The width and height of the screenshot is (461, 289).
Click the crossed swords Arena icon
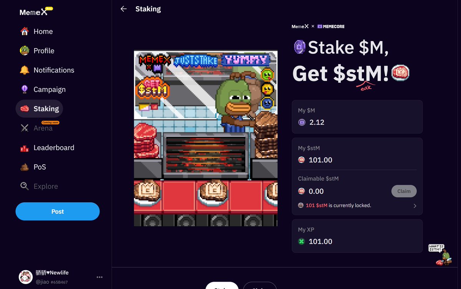[25, 128]
